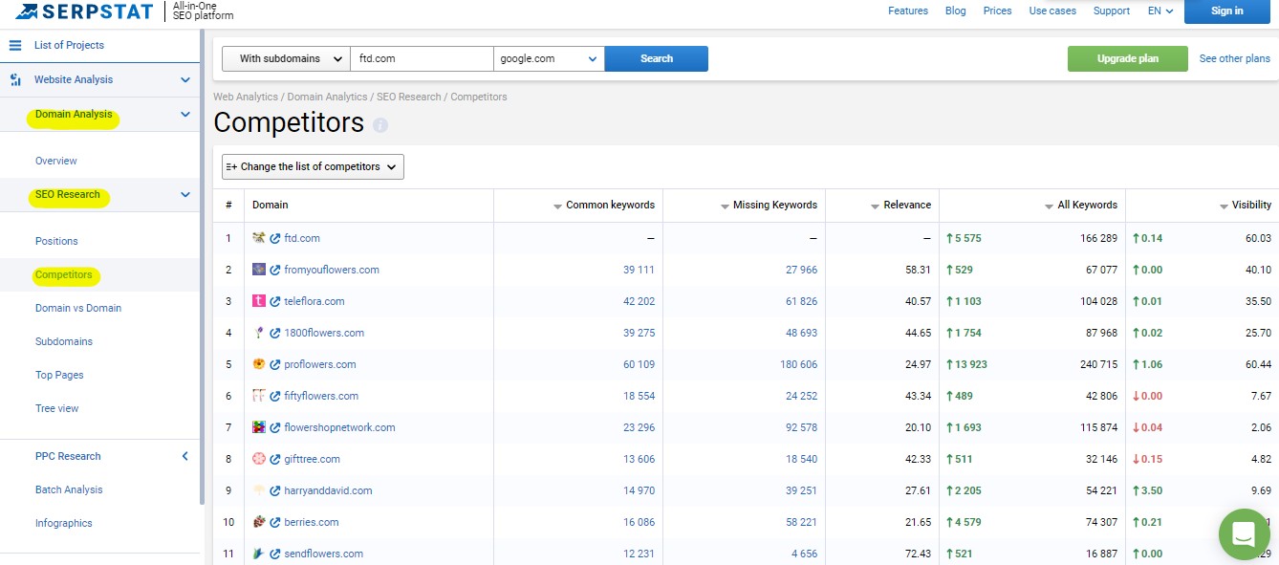Click common keywords value 60 109
The image size is (1279, 565).
pos(639,364)
